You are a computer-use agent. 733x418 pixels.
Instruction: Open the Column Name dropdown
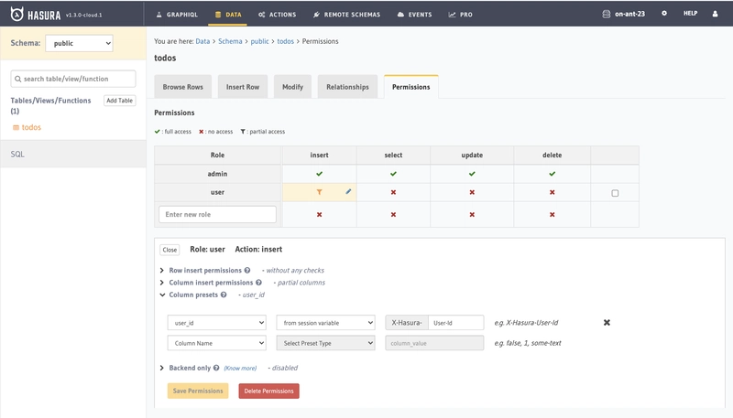coord(217,343)
